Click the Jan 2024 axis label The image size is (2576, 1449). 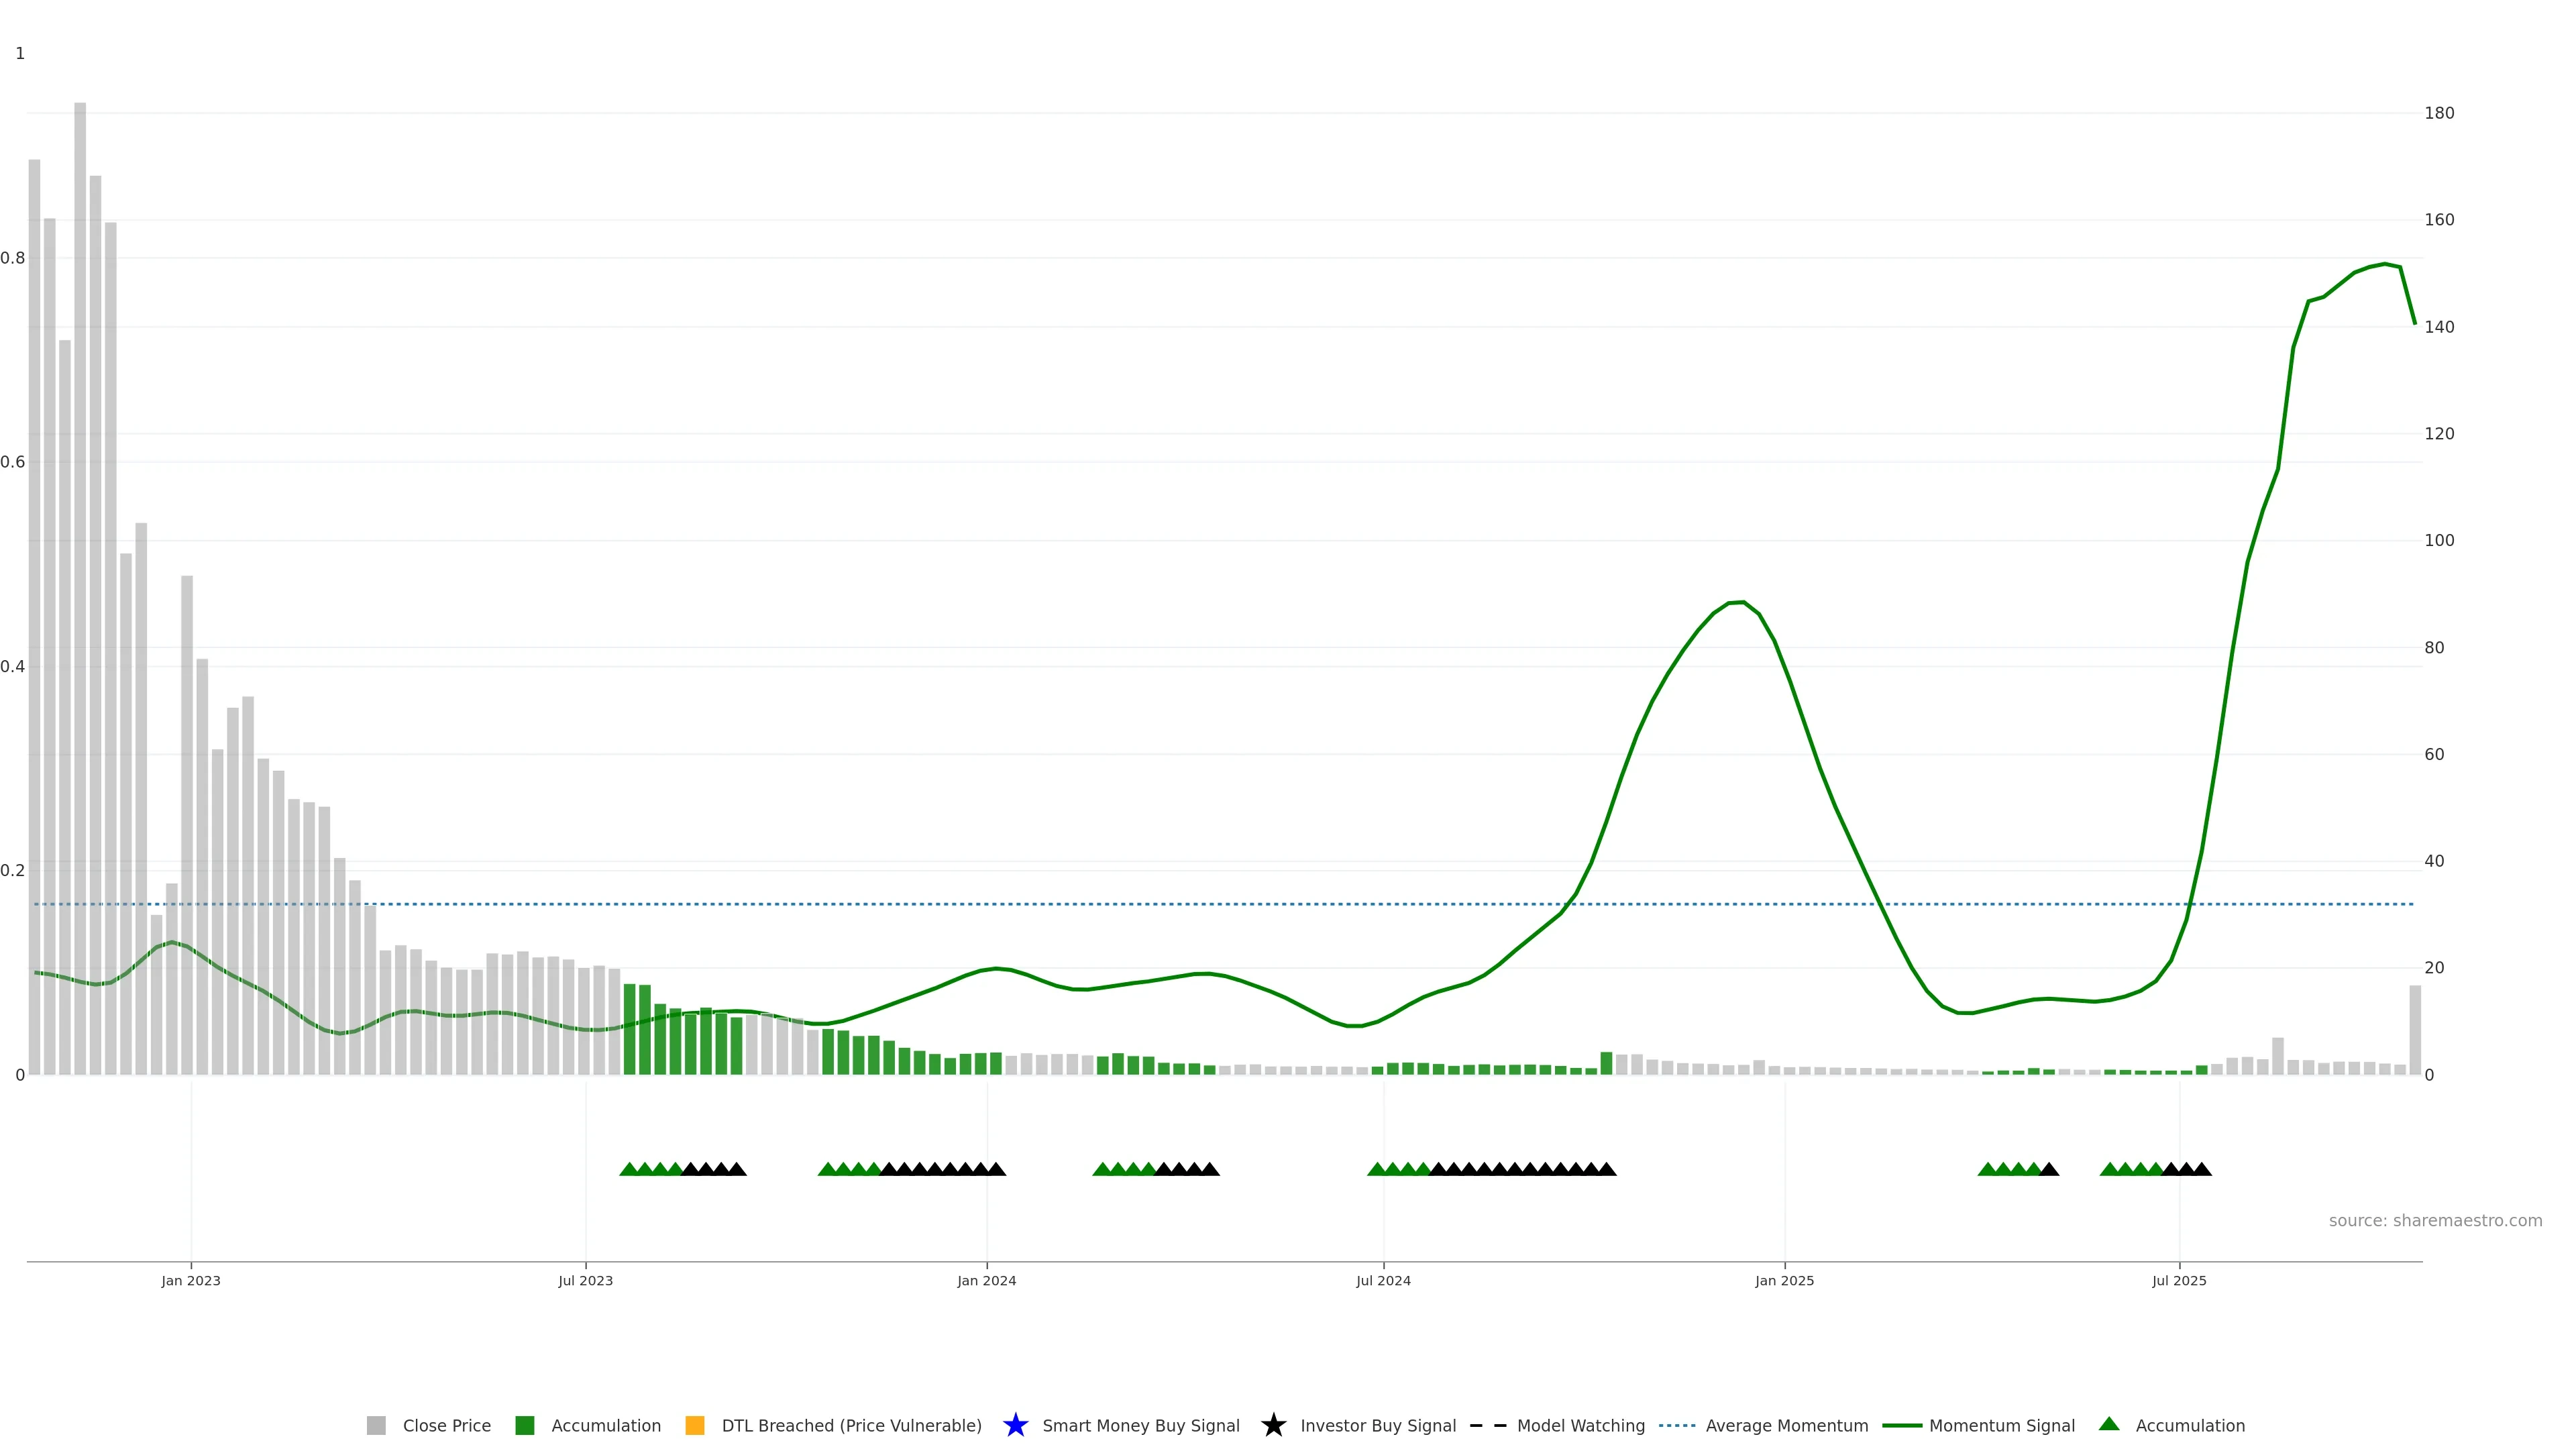coord(986,1280)
